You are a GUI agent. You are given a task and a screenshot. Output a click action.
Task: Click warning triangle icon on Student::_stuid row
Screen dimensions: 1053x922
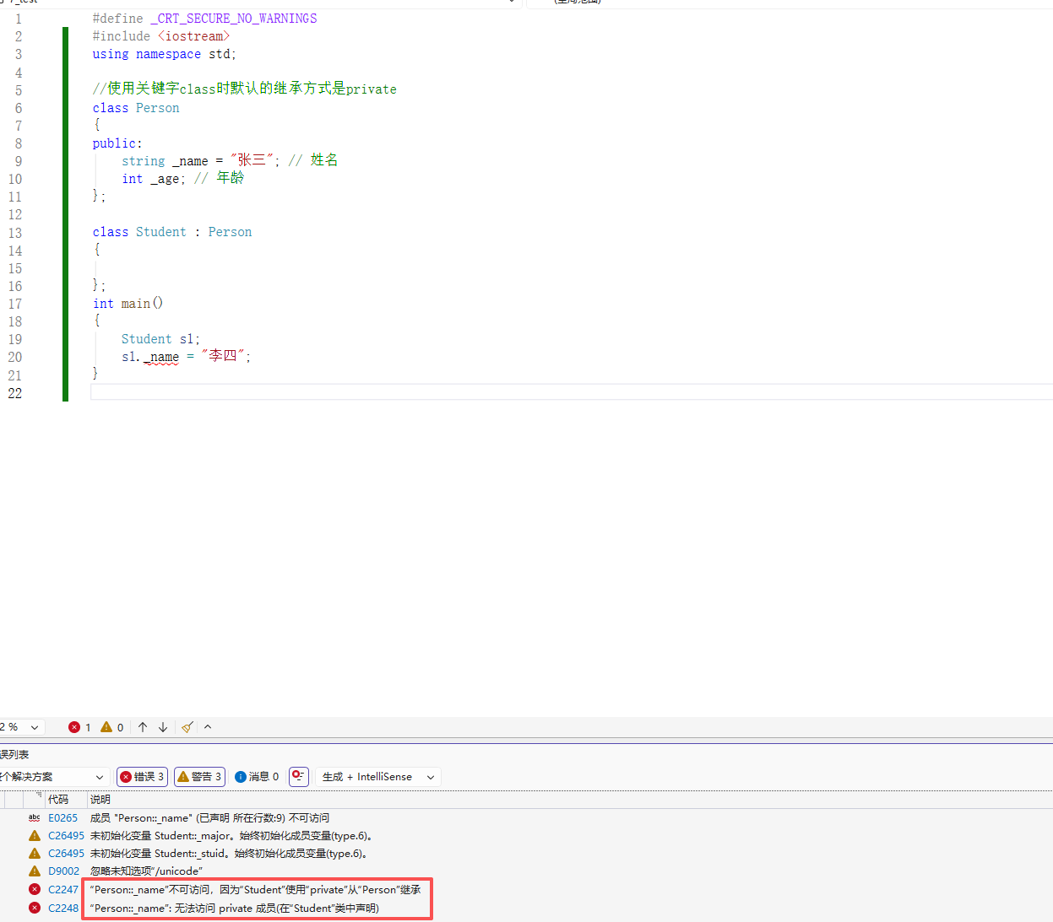tap(35, 854)
